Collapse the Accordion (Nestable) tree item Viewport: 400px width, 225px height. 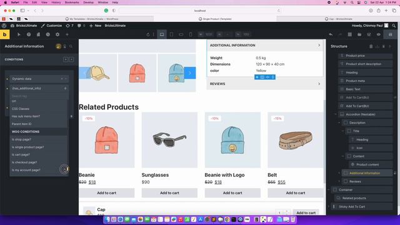(336, 114)
